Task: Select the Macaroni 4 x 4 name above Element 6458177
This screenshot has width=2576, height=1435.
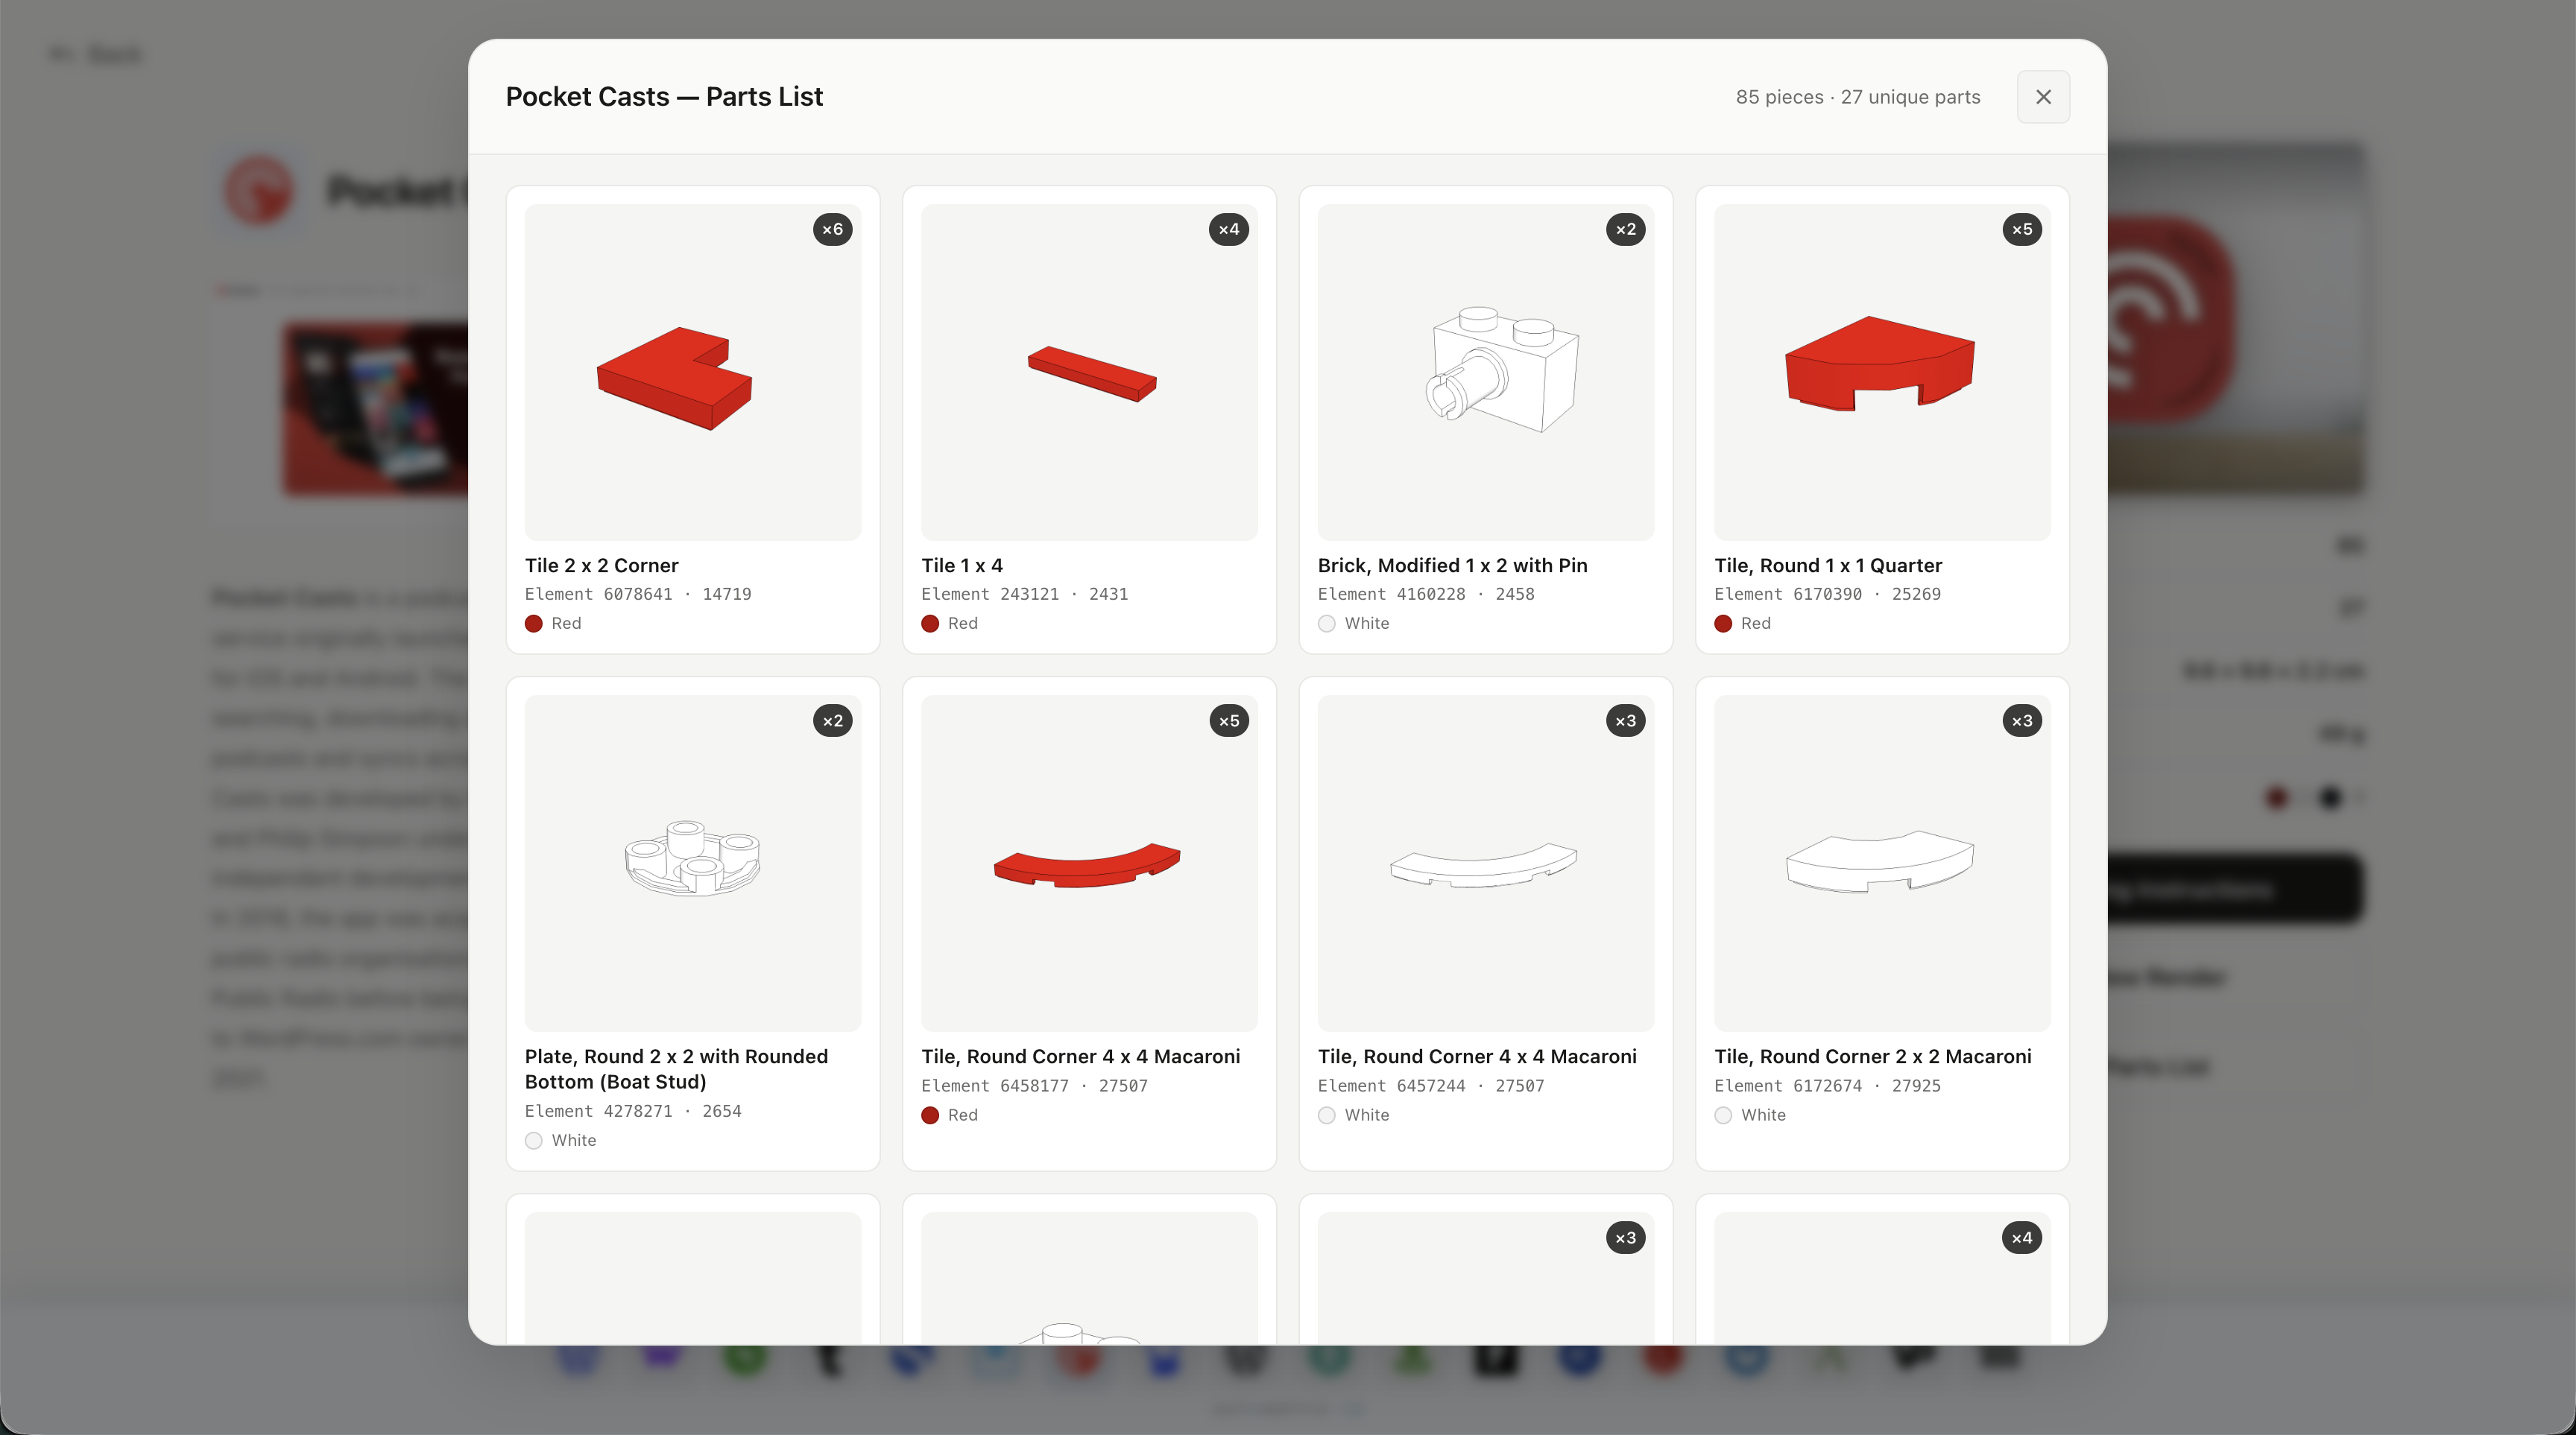Action: point(1081,1057)
